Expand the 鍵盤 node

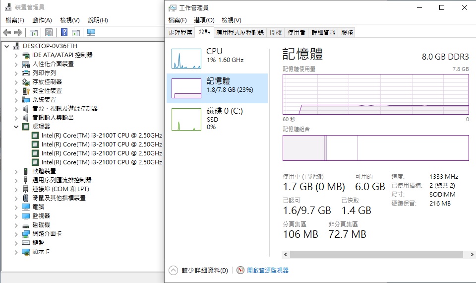[x=16, y=243]
